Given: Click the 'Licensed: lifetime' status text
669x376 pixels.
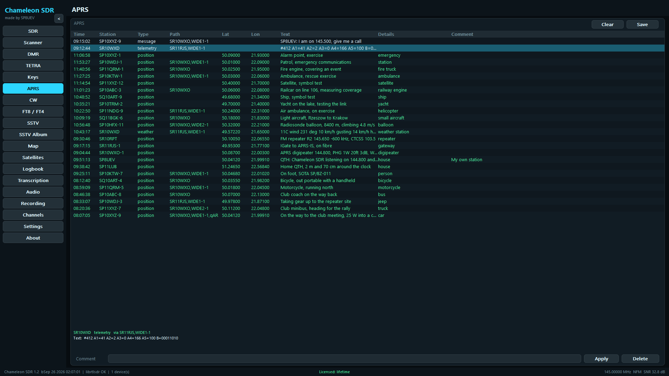Looking at the screenshot, I should tap(334, 372).
